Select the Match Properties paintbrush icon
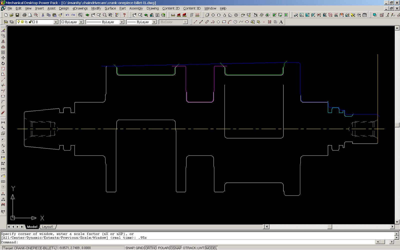Image resolution: width=400 pixels, height=250 pixels. (60, 15)
